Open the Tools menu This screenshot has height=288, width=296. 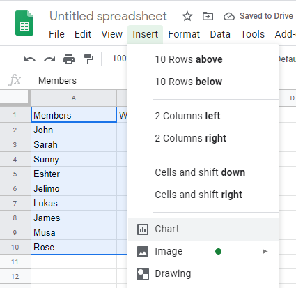coord(253,34)
